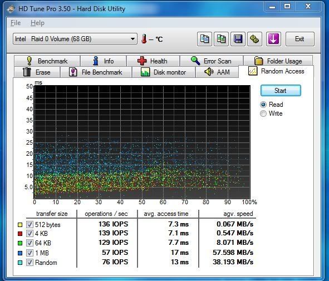Open the Benchmark tab
Screen dimensions: 329x281
point(47,61)
